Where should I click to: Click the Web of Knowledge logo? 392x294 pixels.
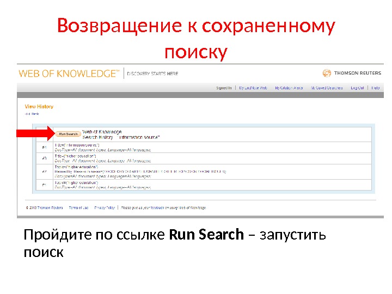click(x=69, y=73)
